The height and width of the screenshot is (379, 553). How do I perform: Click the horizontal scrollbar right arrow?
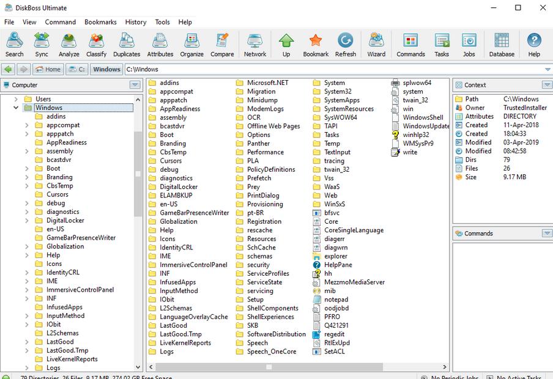click(445, 367)
